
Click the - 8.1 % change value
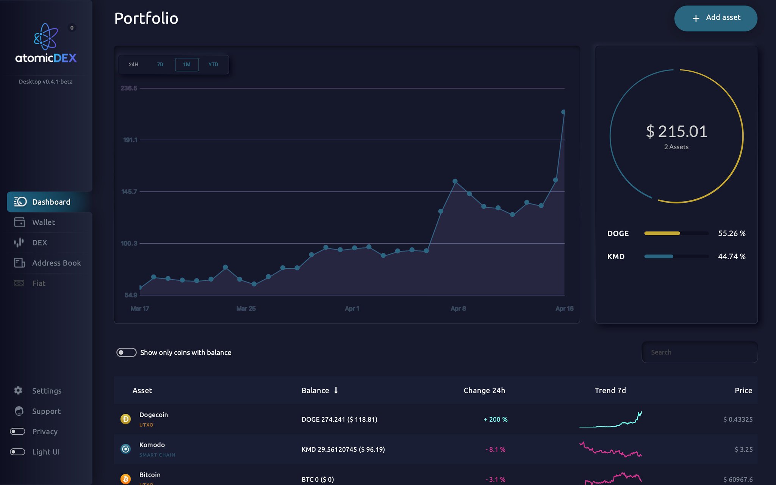[496, 449]
